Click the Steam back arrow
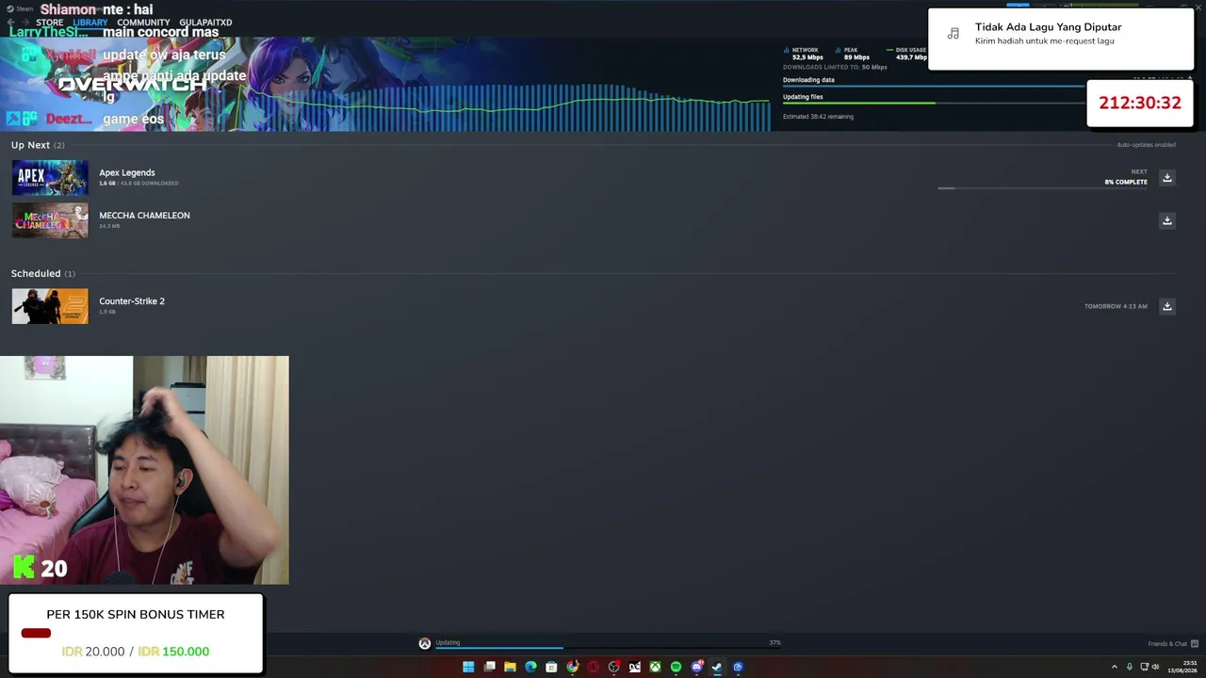 [11, 23]
